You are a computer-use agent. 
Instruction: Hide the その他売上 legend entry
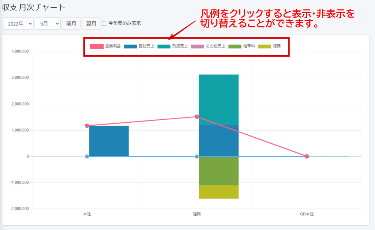tap(197, 46)
